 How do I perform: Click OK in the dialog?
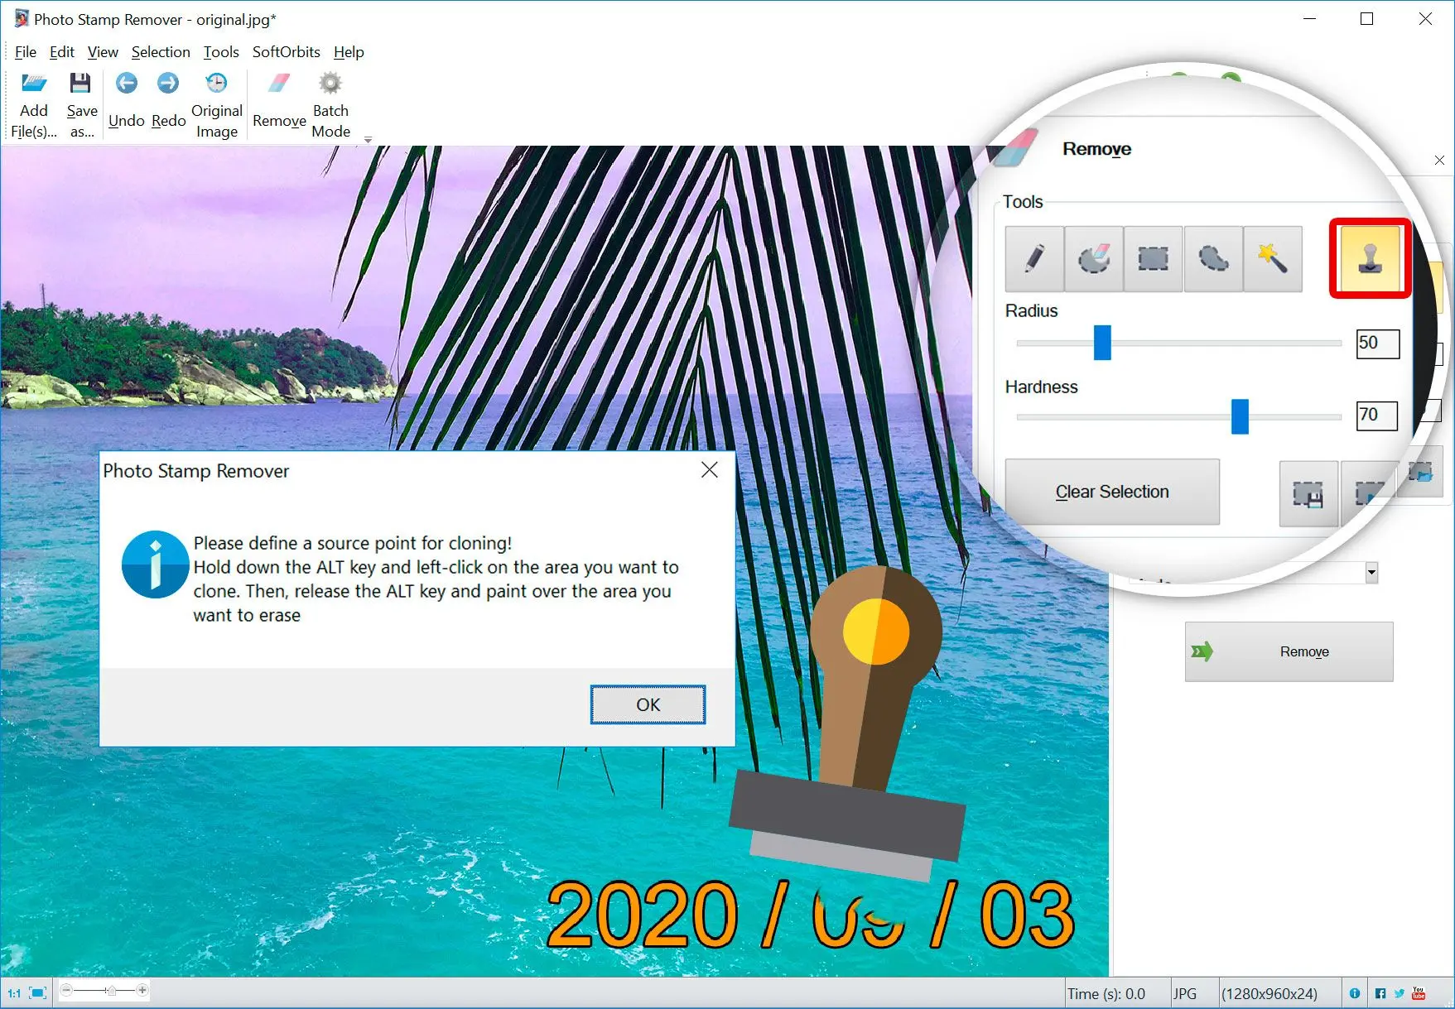click(648, 704)
